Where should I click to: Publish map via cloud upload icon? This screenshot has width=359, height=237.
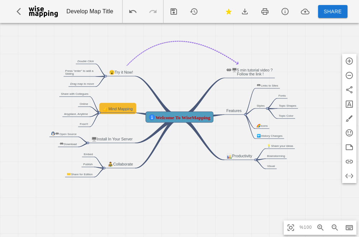pos(305,11)
